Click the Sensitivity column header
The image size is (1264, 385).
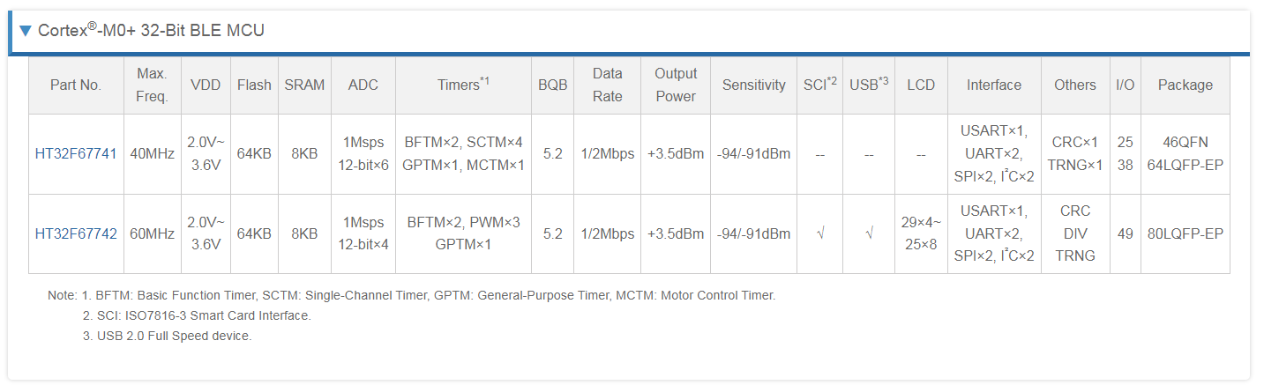coord(753,85)
